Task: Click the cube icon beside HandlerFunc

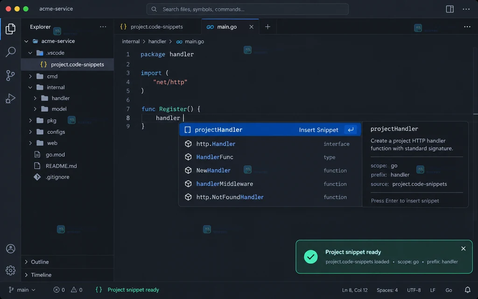Action: (189, 157)
